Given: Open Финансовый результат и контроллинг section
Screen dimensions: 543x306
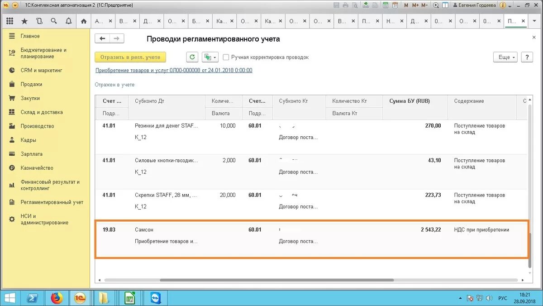Looking at the screenshot, I should (x=50, y=185).
